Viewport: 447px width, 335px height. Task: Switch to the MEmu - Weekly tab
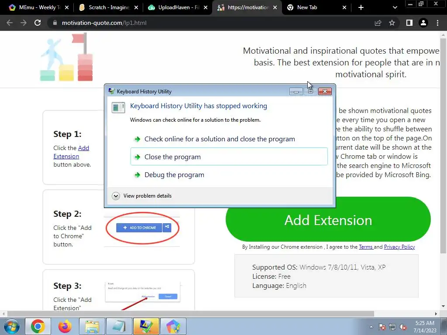tap(35, 7)
